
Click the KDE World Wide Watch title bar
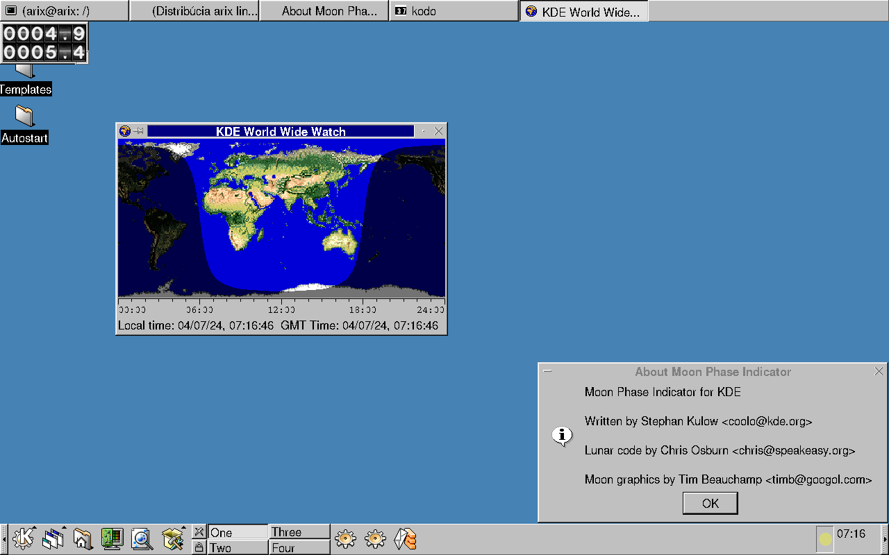tap(281, 131)
